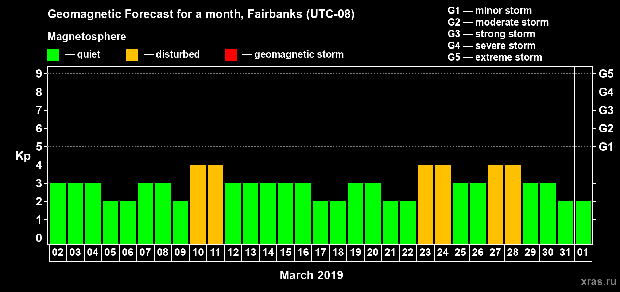
Task: Click the red geomagnetic storm legend swatch
Action: pyautogui.click(x=231, y=55)
